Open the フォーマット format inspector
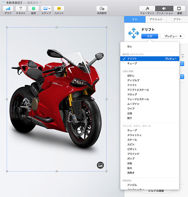The image size is (188, 197). 147,8
